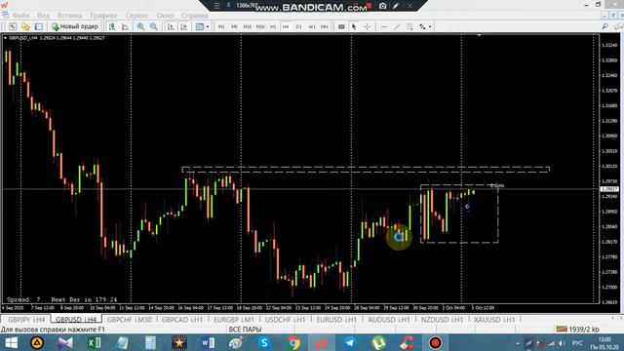Expand the arrows objects dropdown
The height and width of the screenshot is (351, 624).
[430, 26]
